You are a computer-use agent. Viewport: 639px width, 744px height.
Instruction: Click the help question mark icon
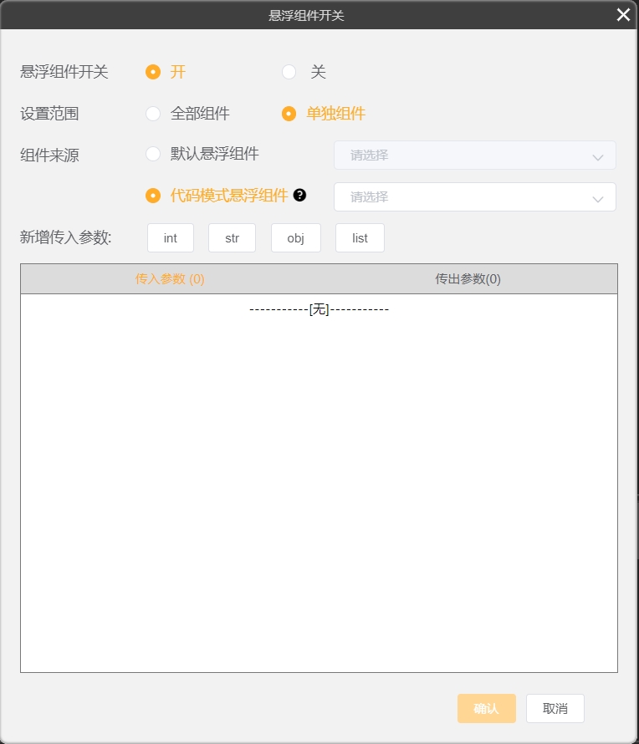click(x=299, y=195)
